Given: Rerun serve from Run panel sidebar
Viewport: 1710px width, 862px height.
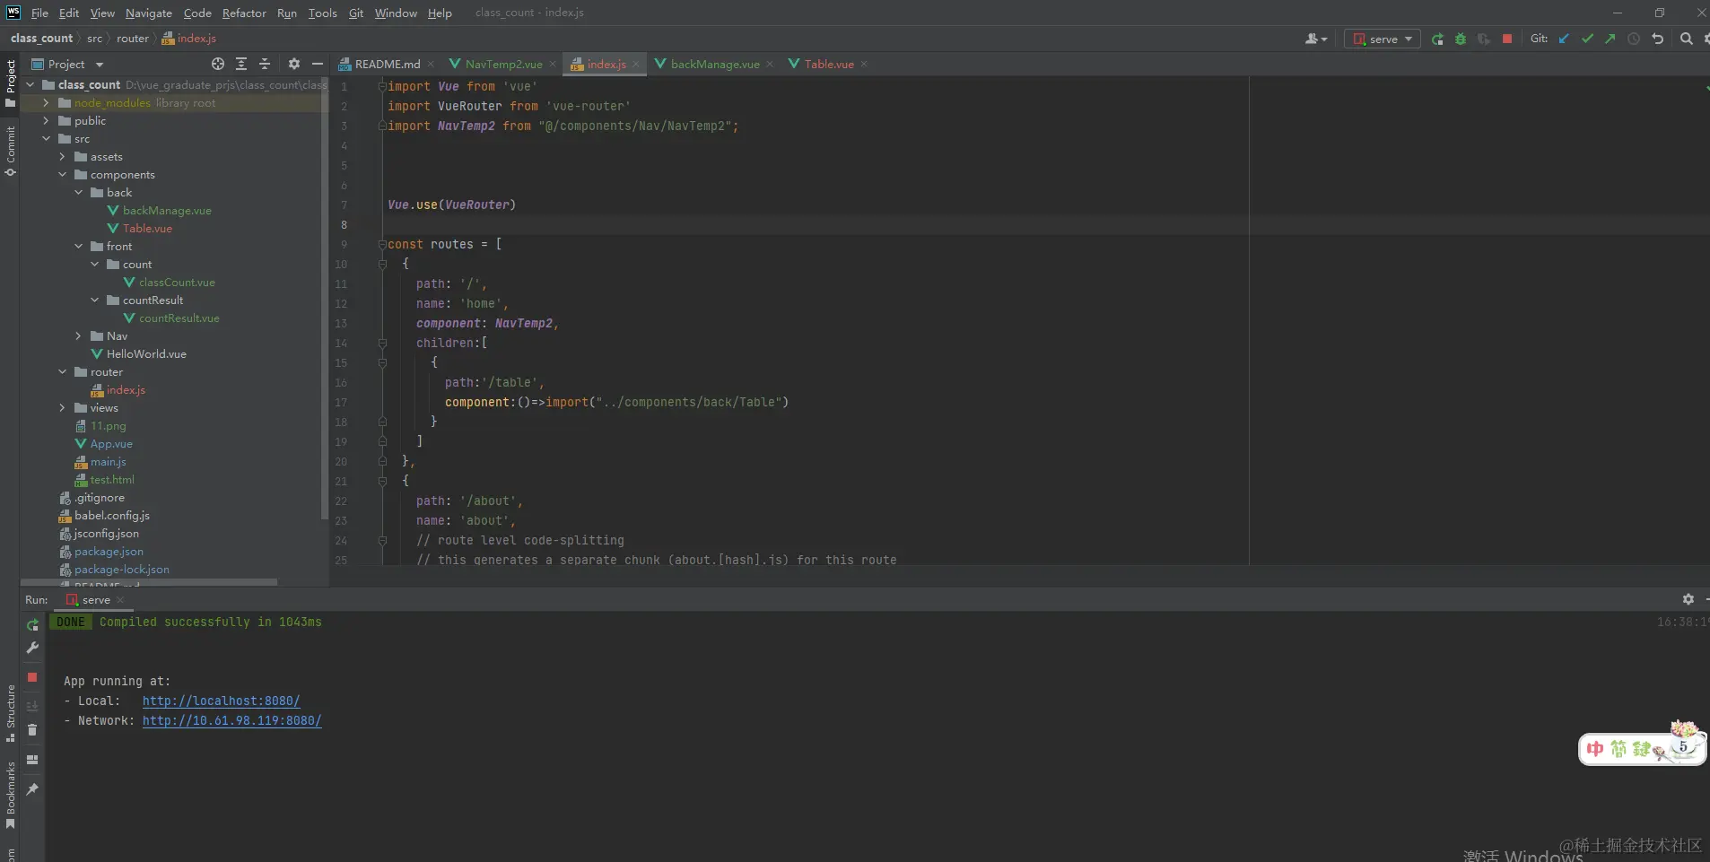Looking at the screenshot, I should click(x=32, y=625).
